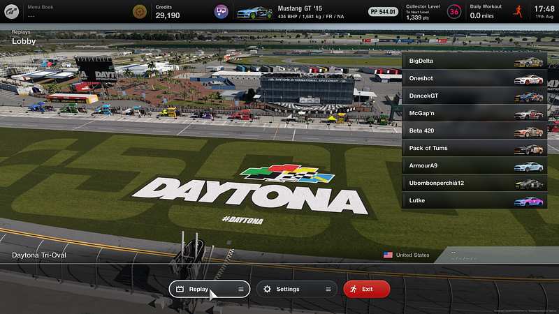Click the Daytona Tri-Oval track name
The height and width of the screenshot is (314, 559).
click(x=39, y=255)
